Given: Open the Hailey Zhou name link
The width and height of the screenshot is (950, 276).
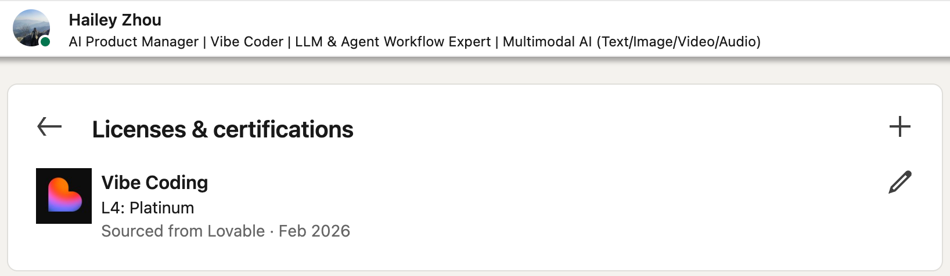Looking at the screenshot, I should pos(115,20).
